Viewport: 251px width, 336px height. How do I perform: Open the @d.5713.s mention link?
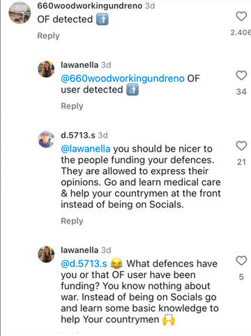[84, 263]
